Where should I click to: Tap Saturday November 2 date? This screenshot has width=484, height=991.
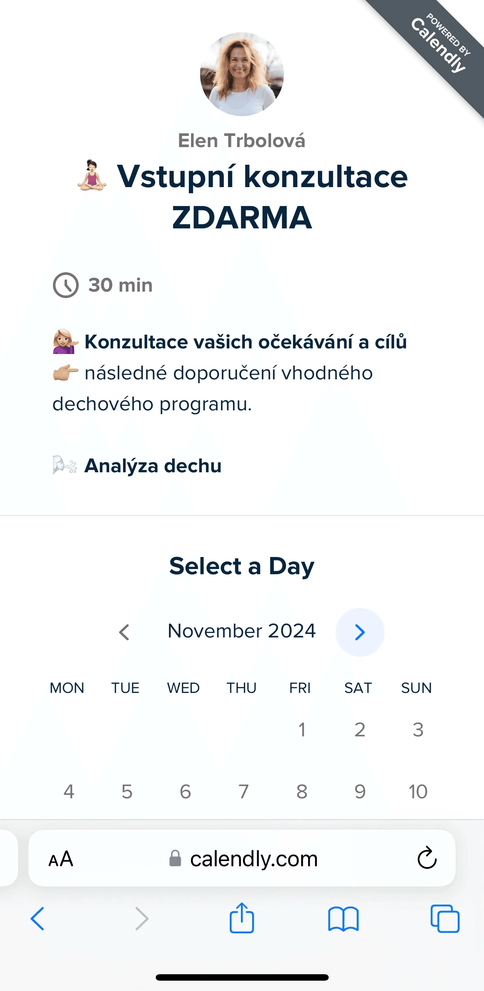(x=360, y=729)
